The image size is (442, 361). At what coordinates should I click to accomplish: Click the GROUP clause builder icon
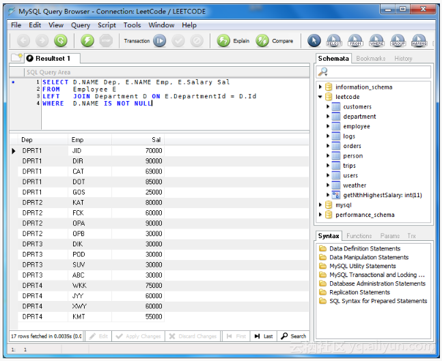click(x=398, y=41)
